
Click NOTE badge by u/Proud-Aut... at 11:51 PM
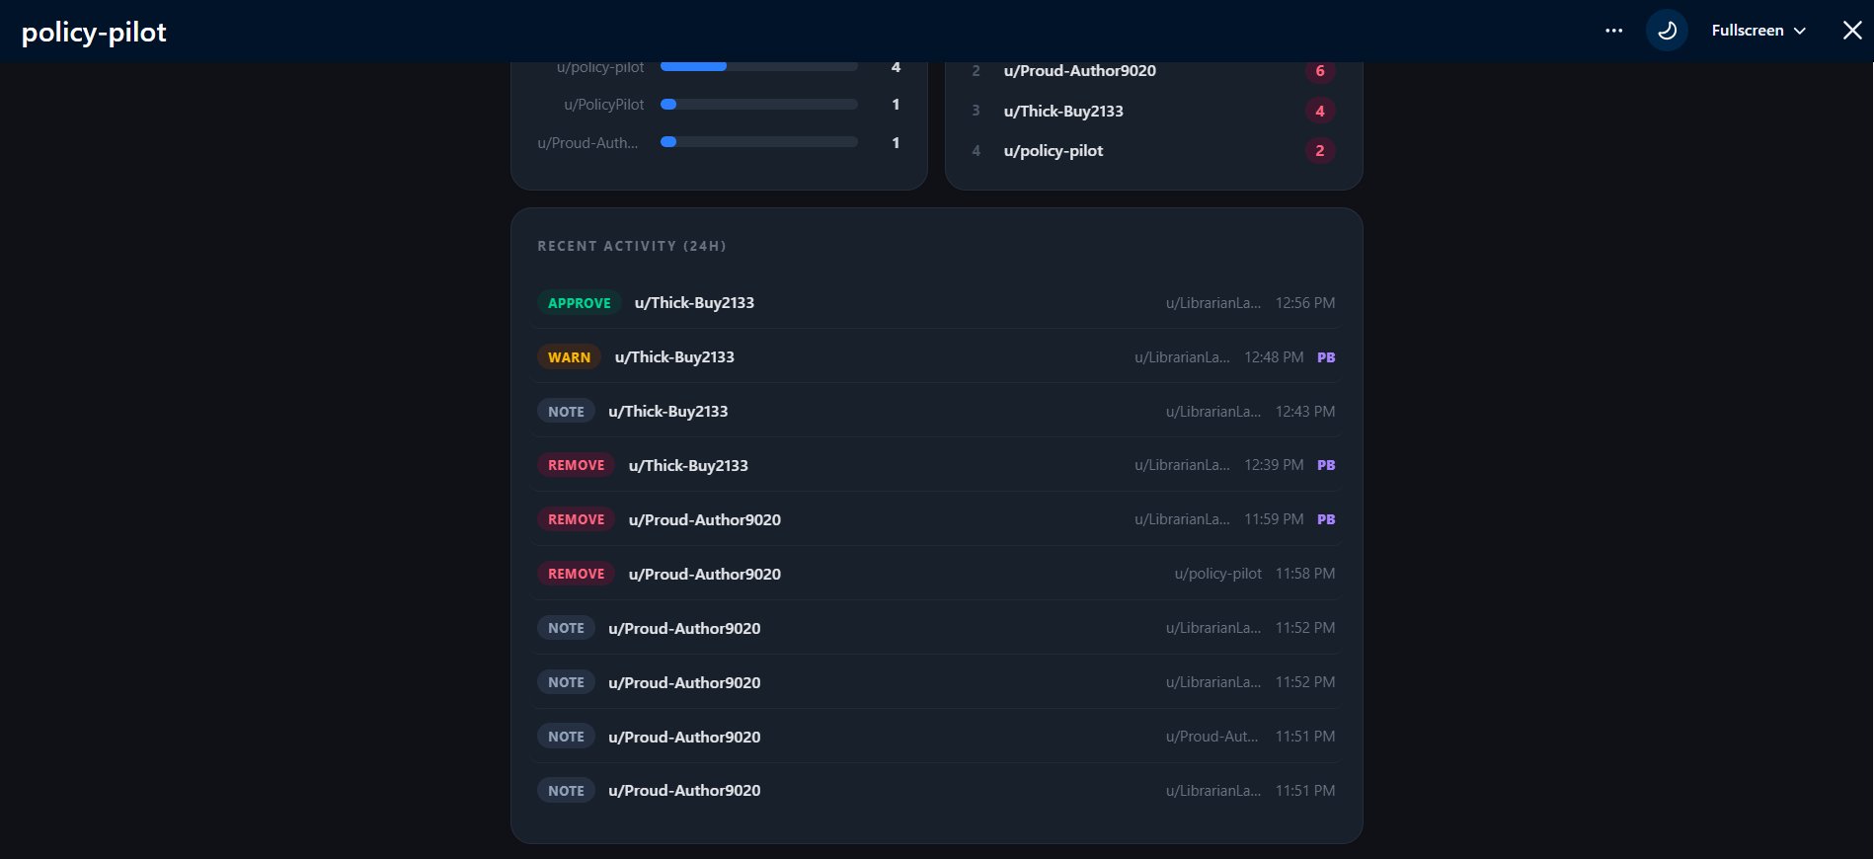click(x=566, y=737)
